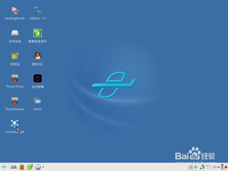Select the 回收站 recycle bin icon

click(x=15, y=56)
